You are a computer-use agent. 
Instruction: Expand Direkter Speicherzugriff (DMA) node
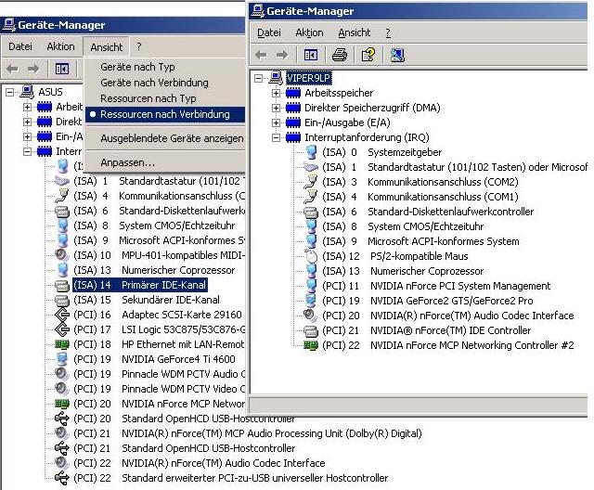pyautogui.click(x=277, y=108)
